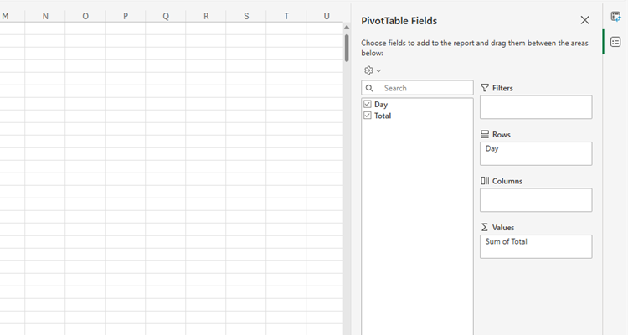Open the PivotTable refresh side pane icon

pos(615,17)
